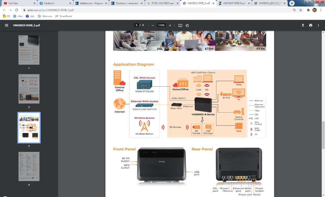
Task: Switch to the Facebook tab
Action: point(55,3)
